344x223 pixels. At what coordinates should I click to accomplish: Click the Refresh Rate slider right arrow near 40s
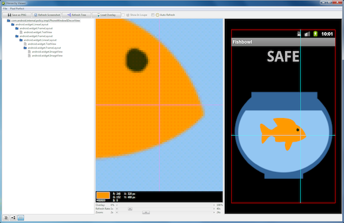214,209
